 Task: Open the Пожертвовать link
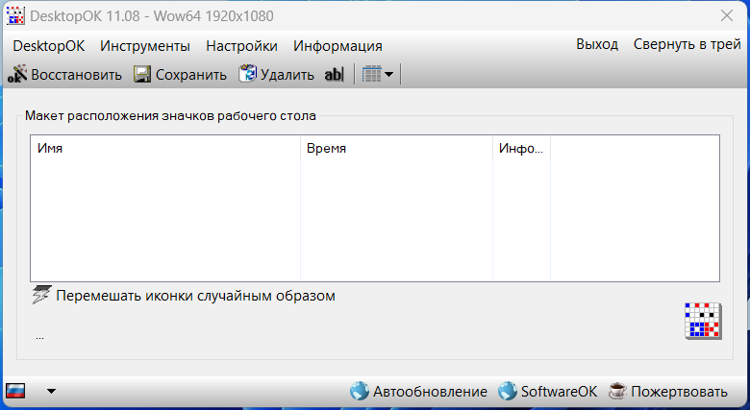(679, 392)
